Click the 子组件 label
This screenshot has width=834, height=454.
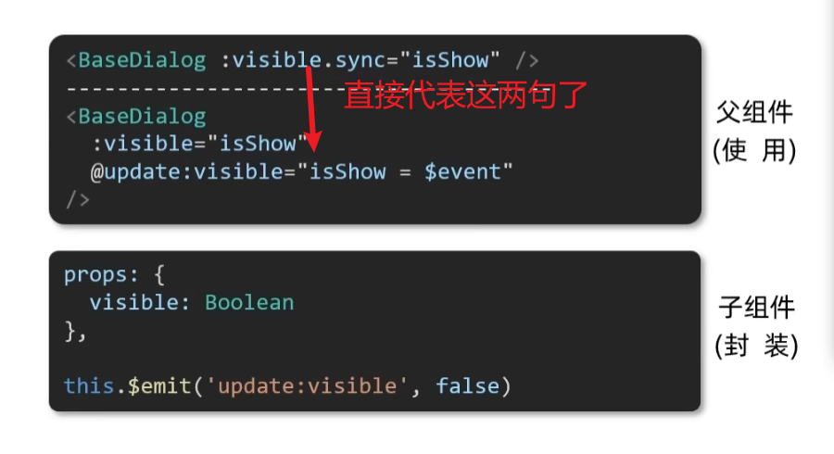coord(756,308)
